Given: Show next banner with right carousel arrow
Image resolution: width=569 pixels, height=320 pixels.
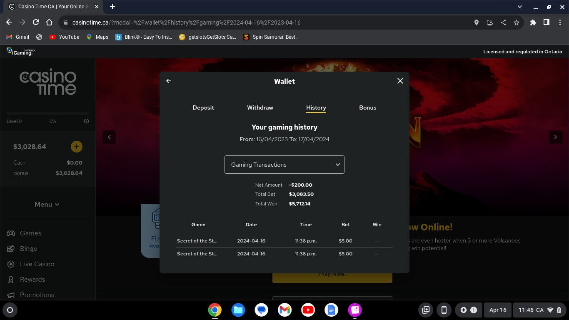Looking at the screenshot, I should [555, 137].
